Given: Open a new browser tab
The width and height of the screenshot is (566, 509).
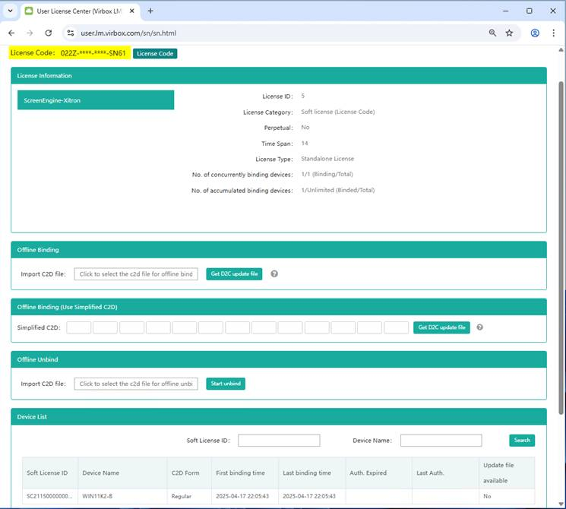Looking at the screenshot, I should coord(150,11).
